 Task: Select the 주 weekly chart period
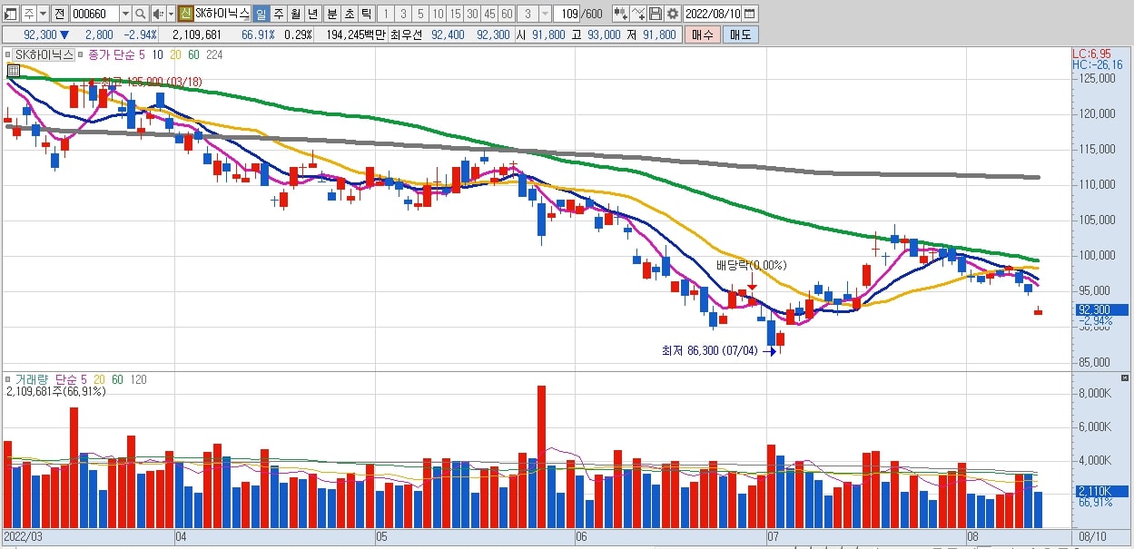pyautogui.click(x=278, y=14)
